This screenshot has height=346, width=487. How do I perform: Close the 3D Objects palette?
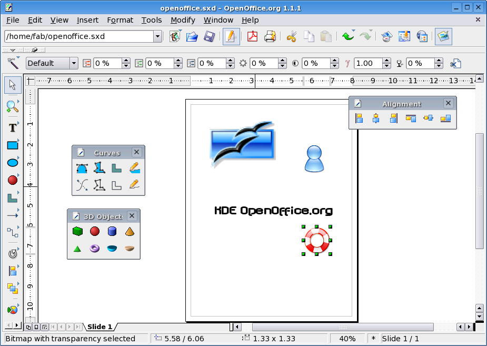pos(132,216)
